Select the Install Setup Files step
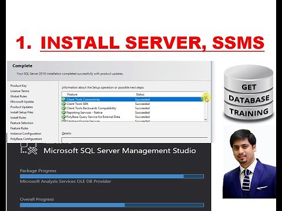Viewport: 282px width, 211px height. tap(22, 112)
